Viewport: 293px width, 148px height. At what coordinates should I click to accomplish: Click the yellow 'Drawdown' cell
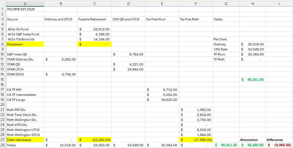point(25,44)
